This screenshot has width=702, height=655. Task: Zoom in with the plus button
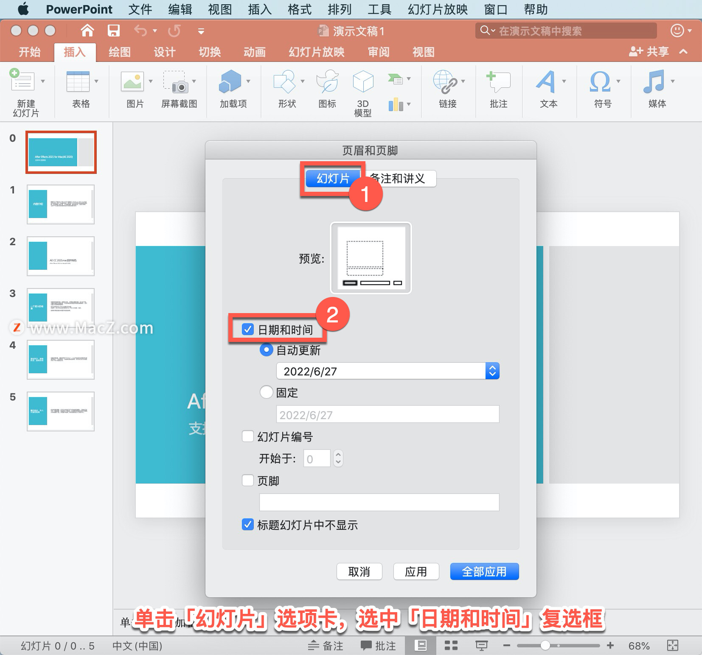610,646
